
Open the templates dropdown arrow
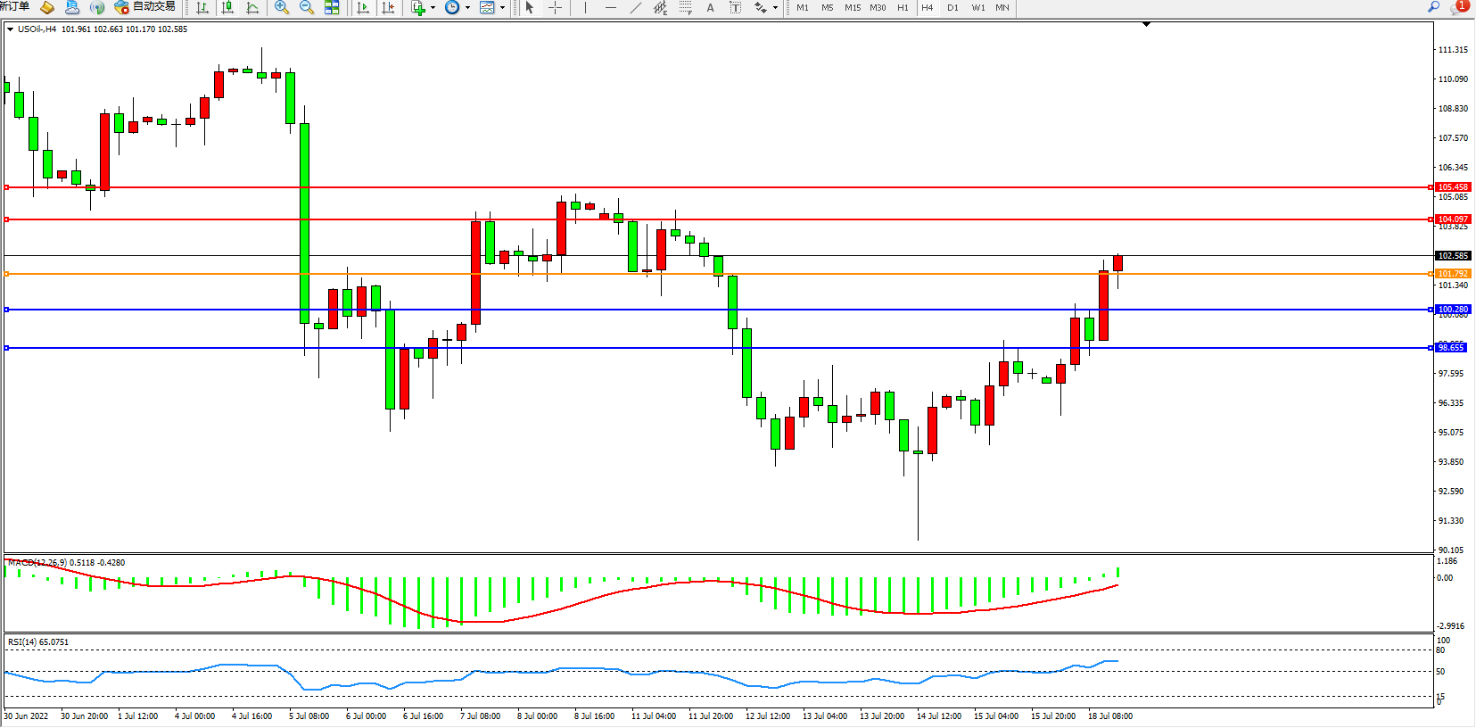502,8
